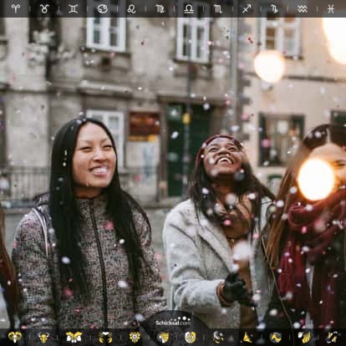
Task: Open the Scorpio glyph in top bar
Action: pyautogui.click(x=218, y=9)
